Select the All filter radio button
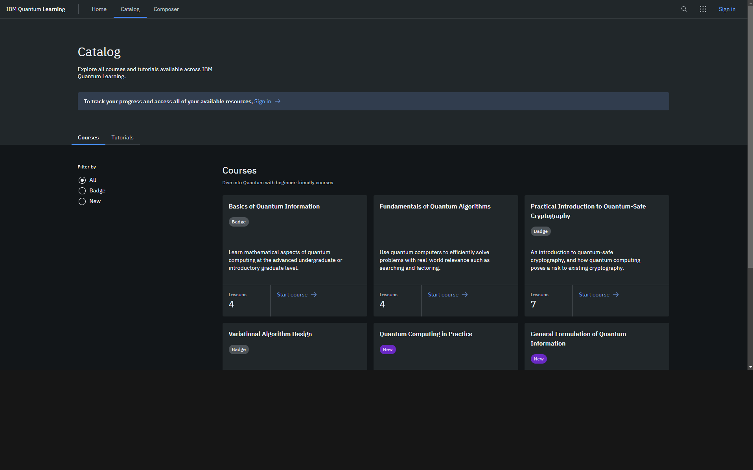 [82, 180]
